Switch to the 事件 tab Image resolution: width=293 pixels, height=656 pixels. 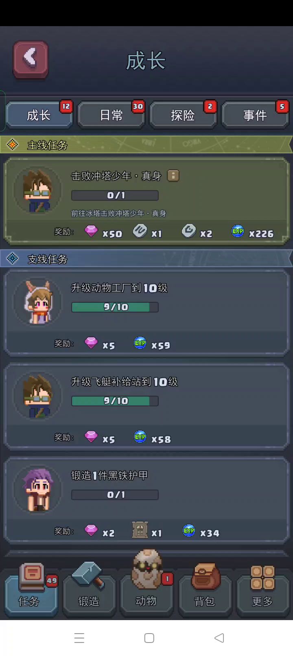click(255, 115)
